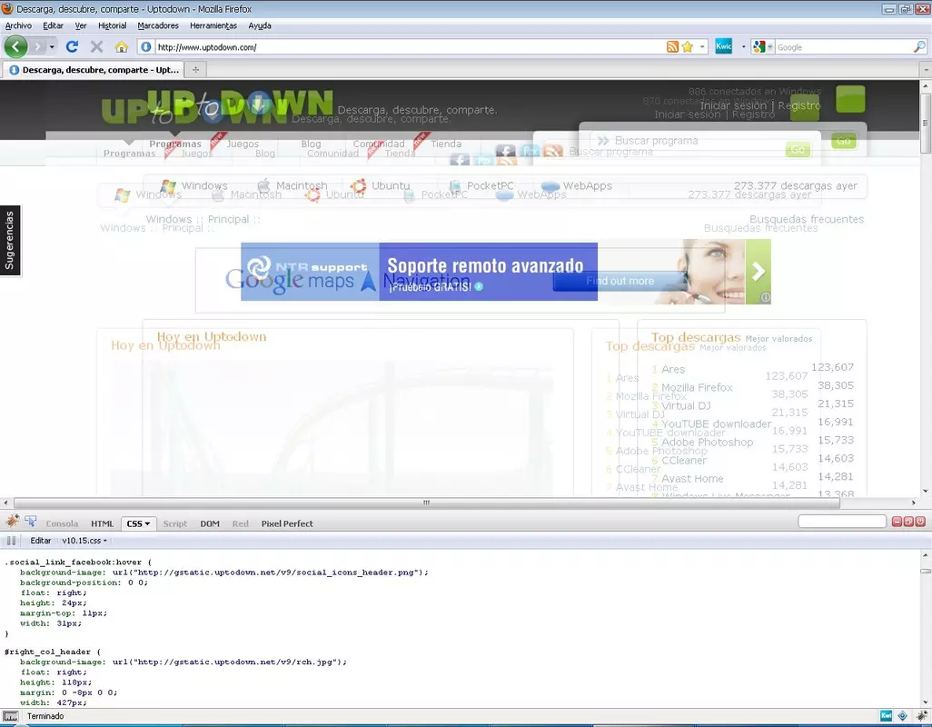
Task: Click the RSS feed icon in address bar
Action: coord(672,47)
